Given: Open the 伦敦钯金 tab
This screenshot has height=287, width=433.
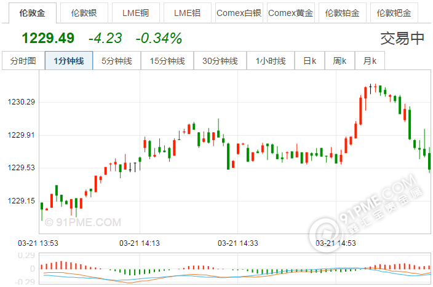Looking at the screenshot, I should pyautogui.click(x=394, y=13).
